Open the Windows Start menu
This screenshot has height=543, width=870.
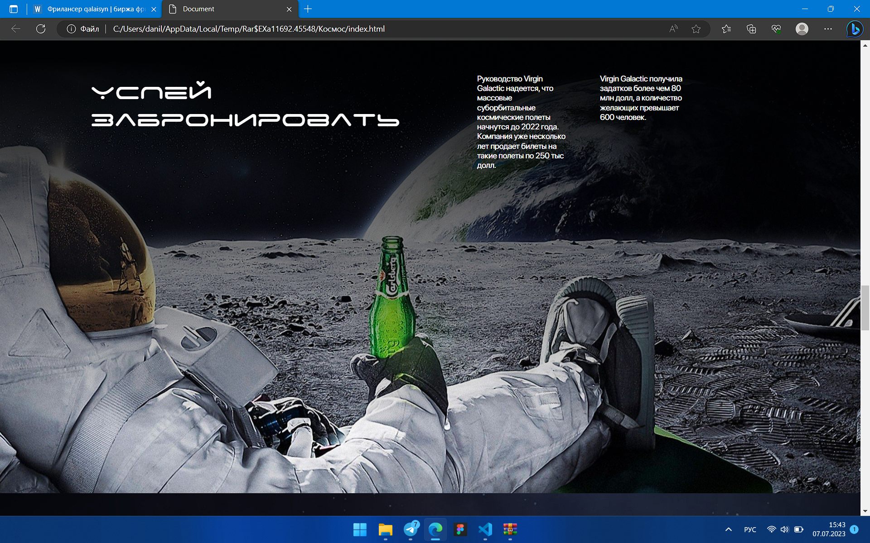[x=360, y=529]
